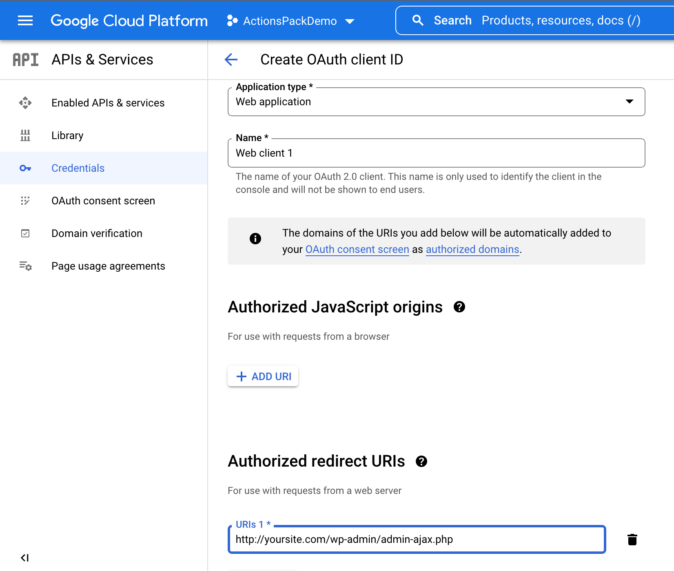Open the ActionsPackDemo project selector

tap(290, 21)
